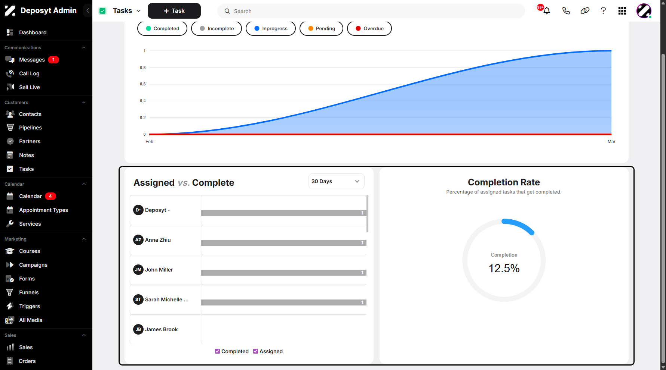Open the notifications bell icon

(546, 11)
